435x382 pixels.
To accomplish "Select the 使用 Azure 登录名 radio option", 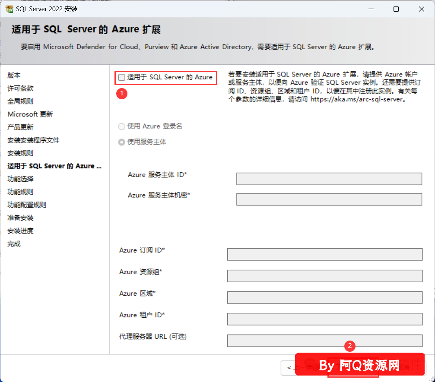I will pos(121,127).
